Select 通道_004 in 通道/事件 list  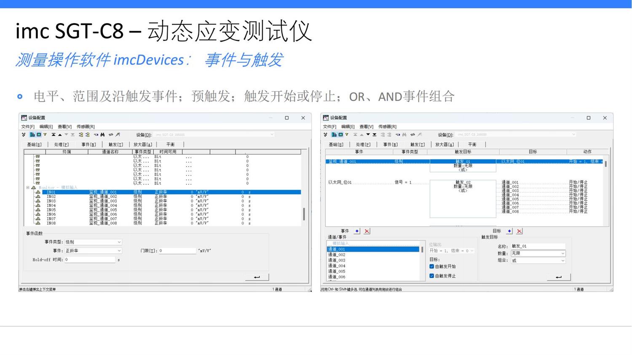[x=373, y=266]
